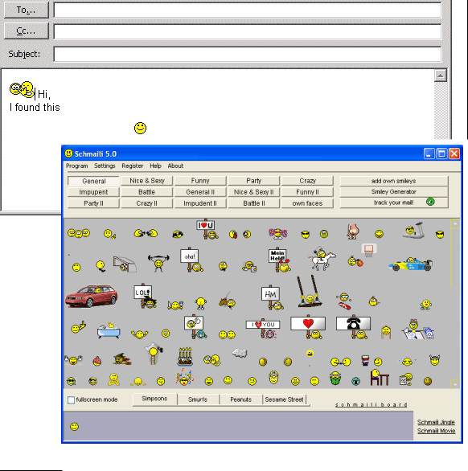Image resolution: width=468 pixels, height=471 pixels.
Task: Select the 'oha!' sign smiley
Action: click(x=191, y=260)
